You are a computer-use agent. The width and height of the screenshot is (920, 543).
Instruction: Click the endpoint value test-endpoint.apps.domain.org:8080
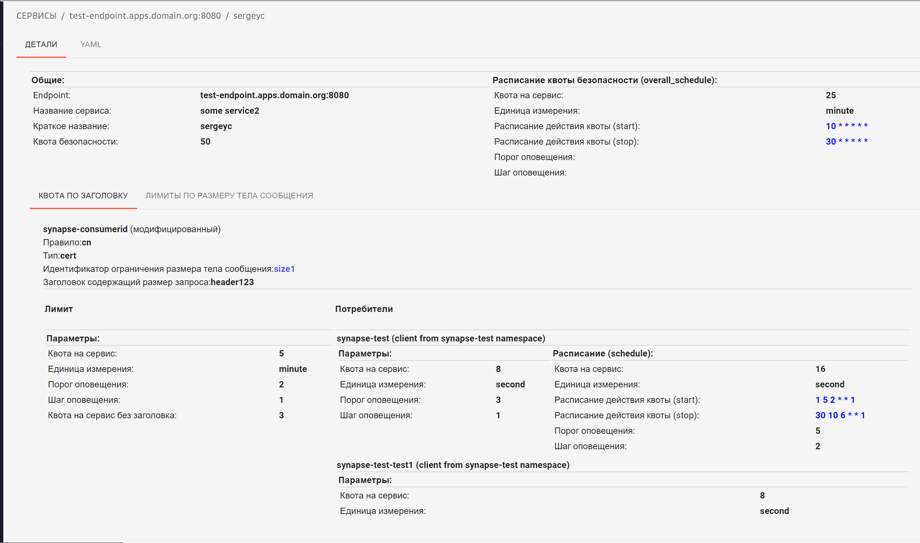[x=274, y=95]
